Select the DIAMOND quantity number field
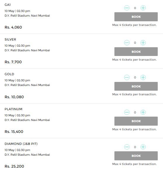163x172 pixels. pyautogui.click(x=135, y=147)
